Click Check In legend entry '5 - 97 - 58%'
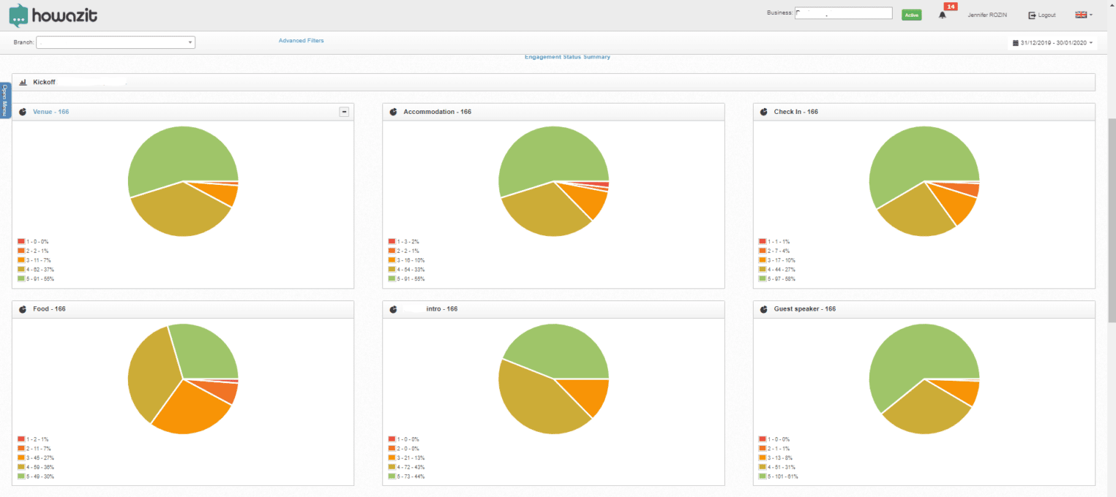 (x=776, y=279)
